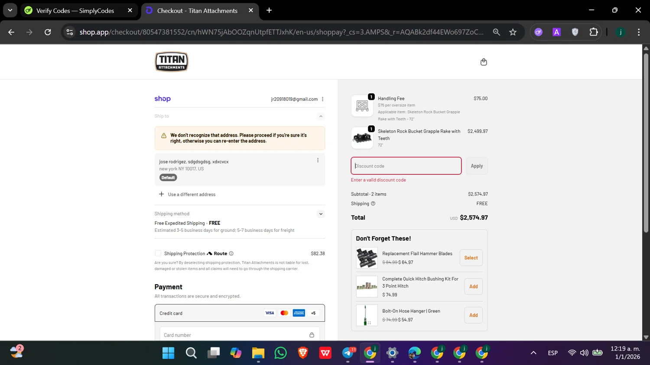
Task: Click the Route info icon
Action: point(231,253)
